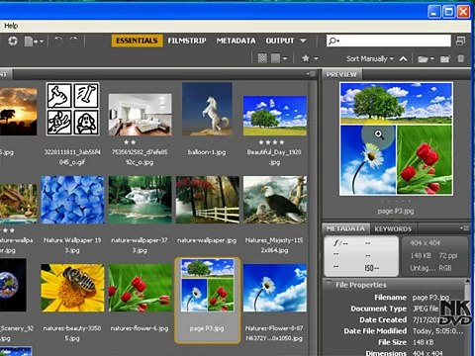Toggle ascending sort order arrow

click(403, 58)
